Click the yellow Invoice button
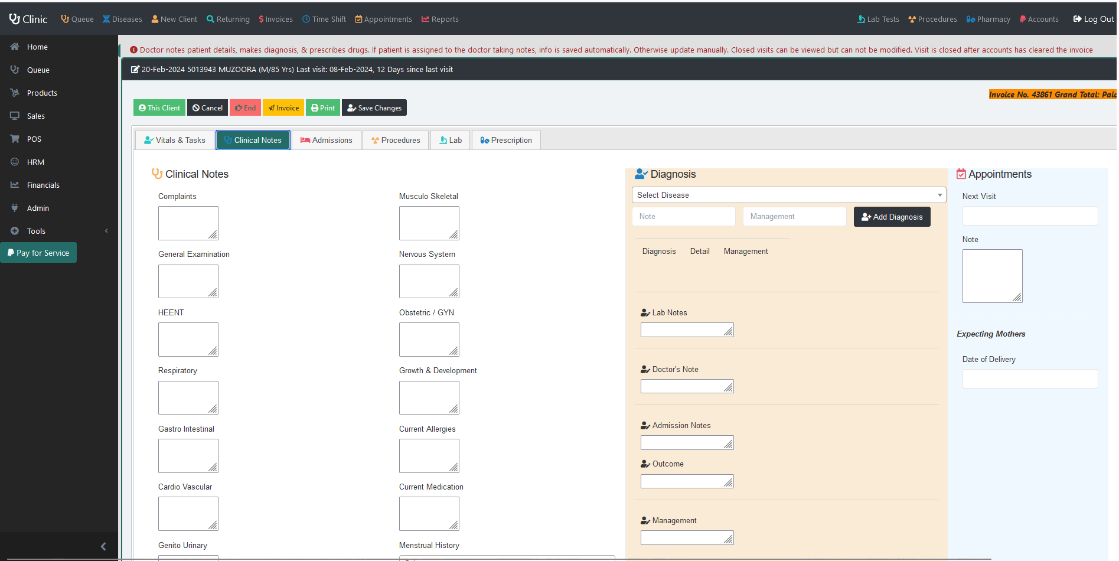Screen dimensions: 1119x561 coord(283,108)
